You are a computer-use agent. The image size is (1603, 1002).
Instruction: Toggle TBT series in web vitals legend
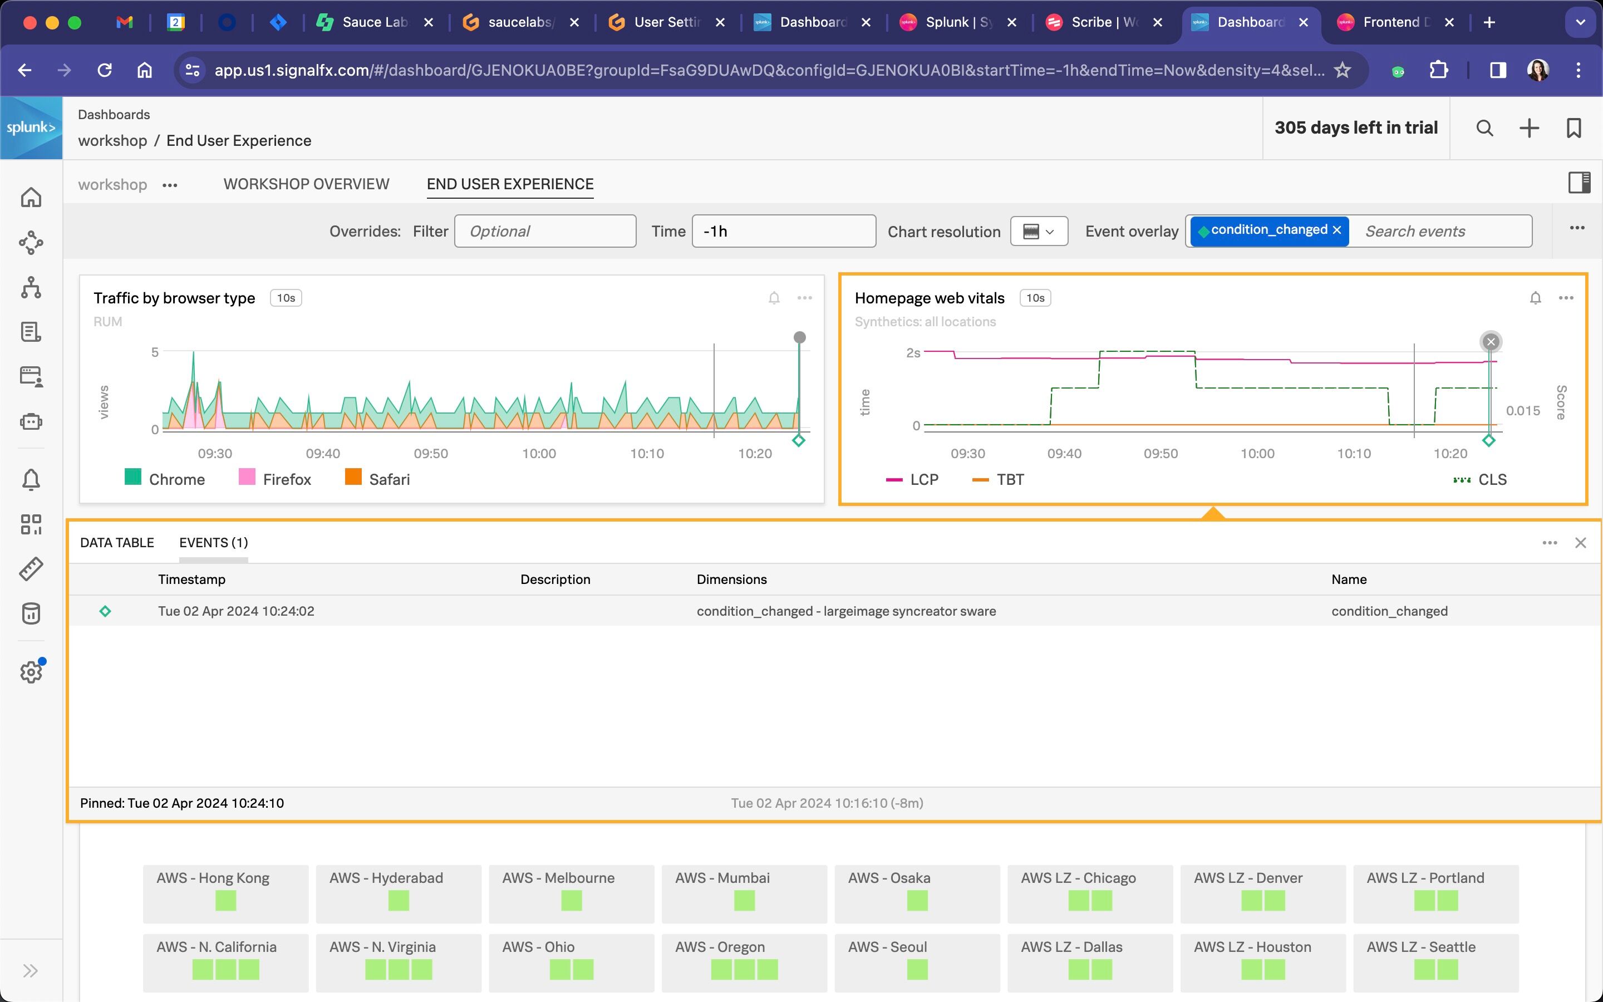(x=997, y=479)
